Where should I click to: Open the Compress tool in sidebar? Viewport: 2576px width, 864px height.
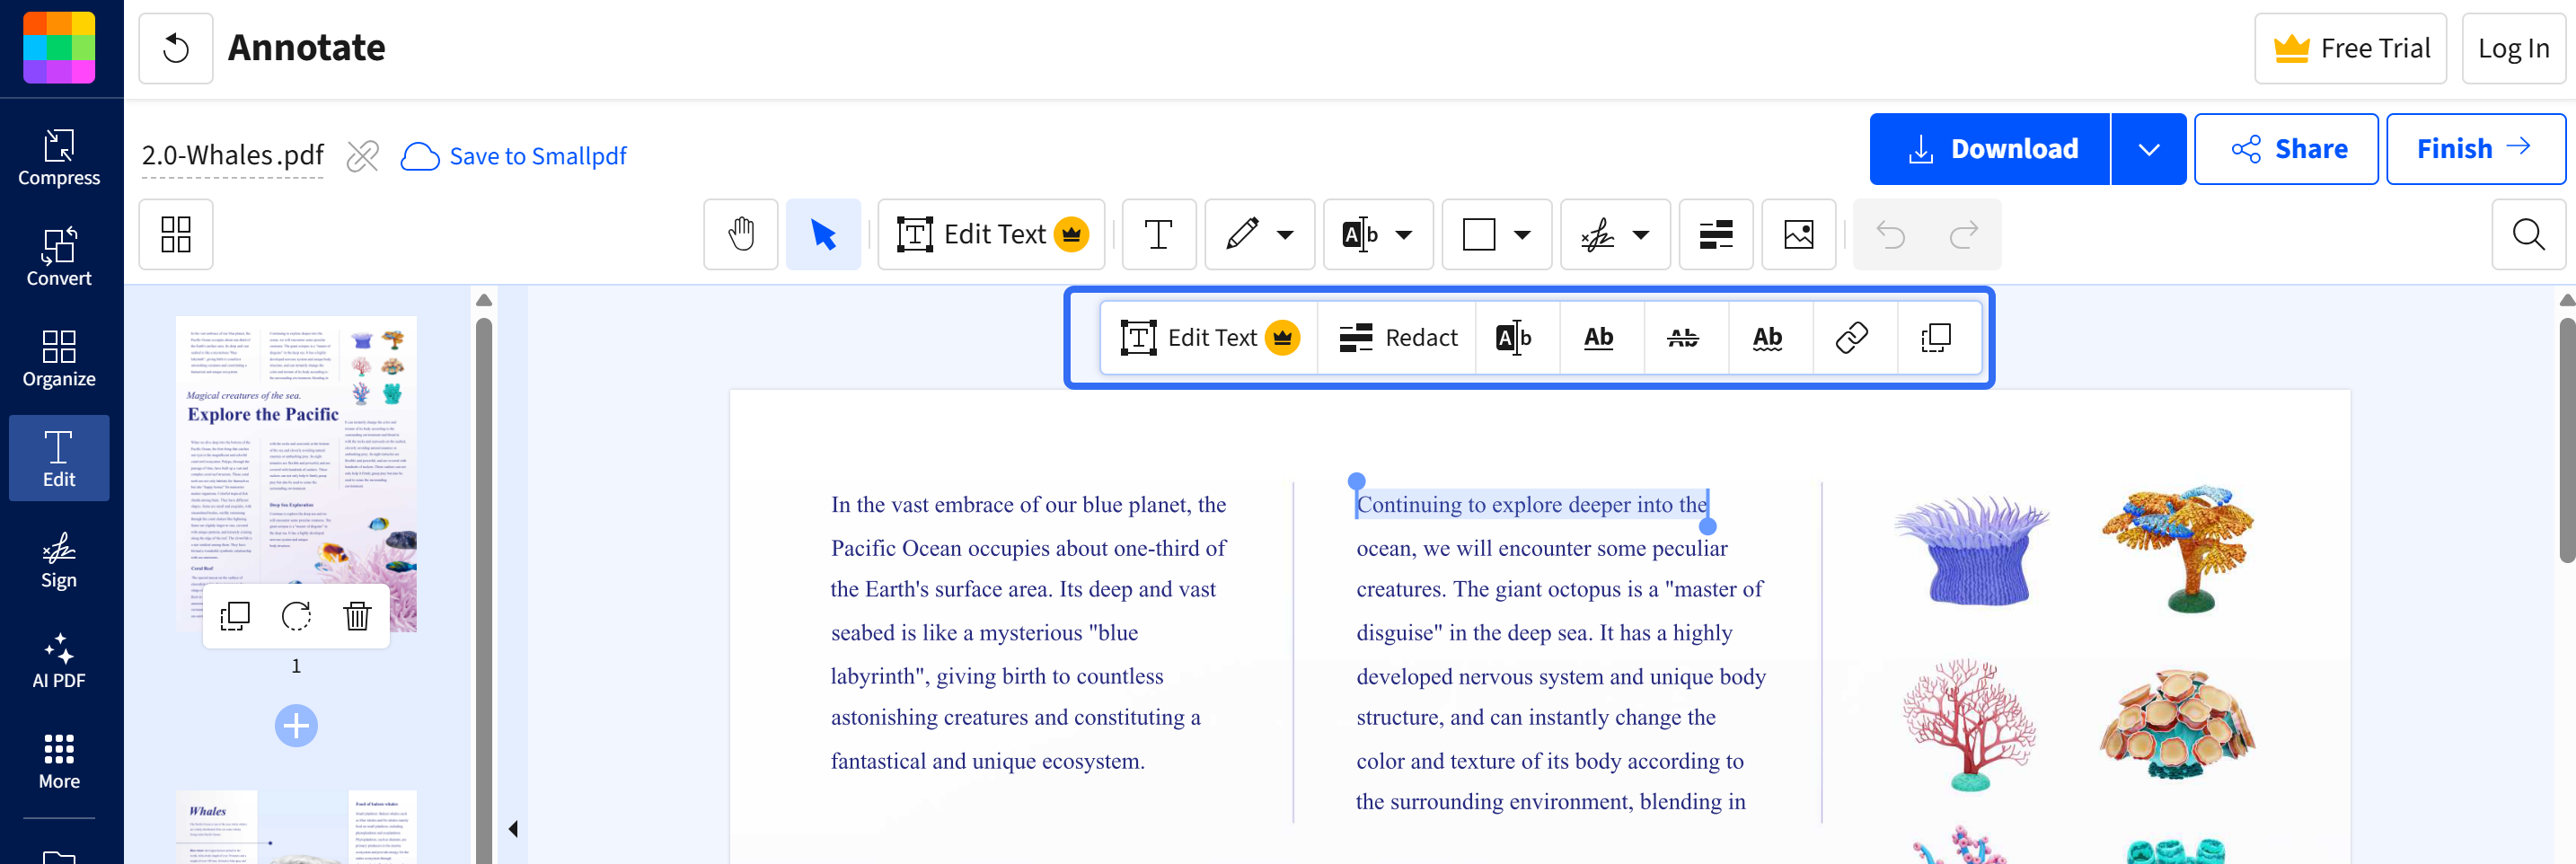tap(59, 157)
